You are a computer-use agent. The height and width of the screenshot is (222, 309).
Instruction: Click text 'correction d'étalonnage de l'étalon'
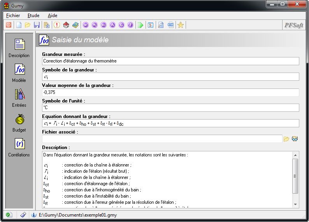tap(96, 184)
